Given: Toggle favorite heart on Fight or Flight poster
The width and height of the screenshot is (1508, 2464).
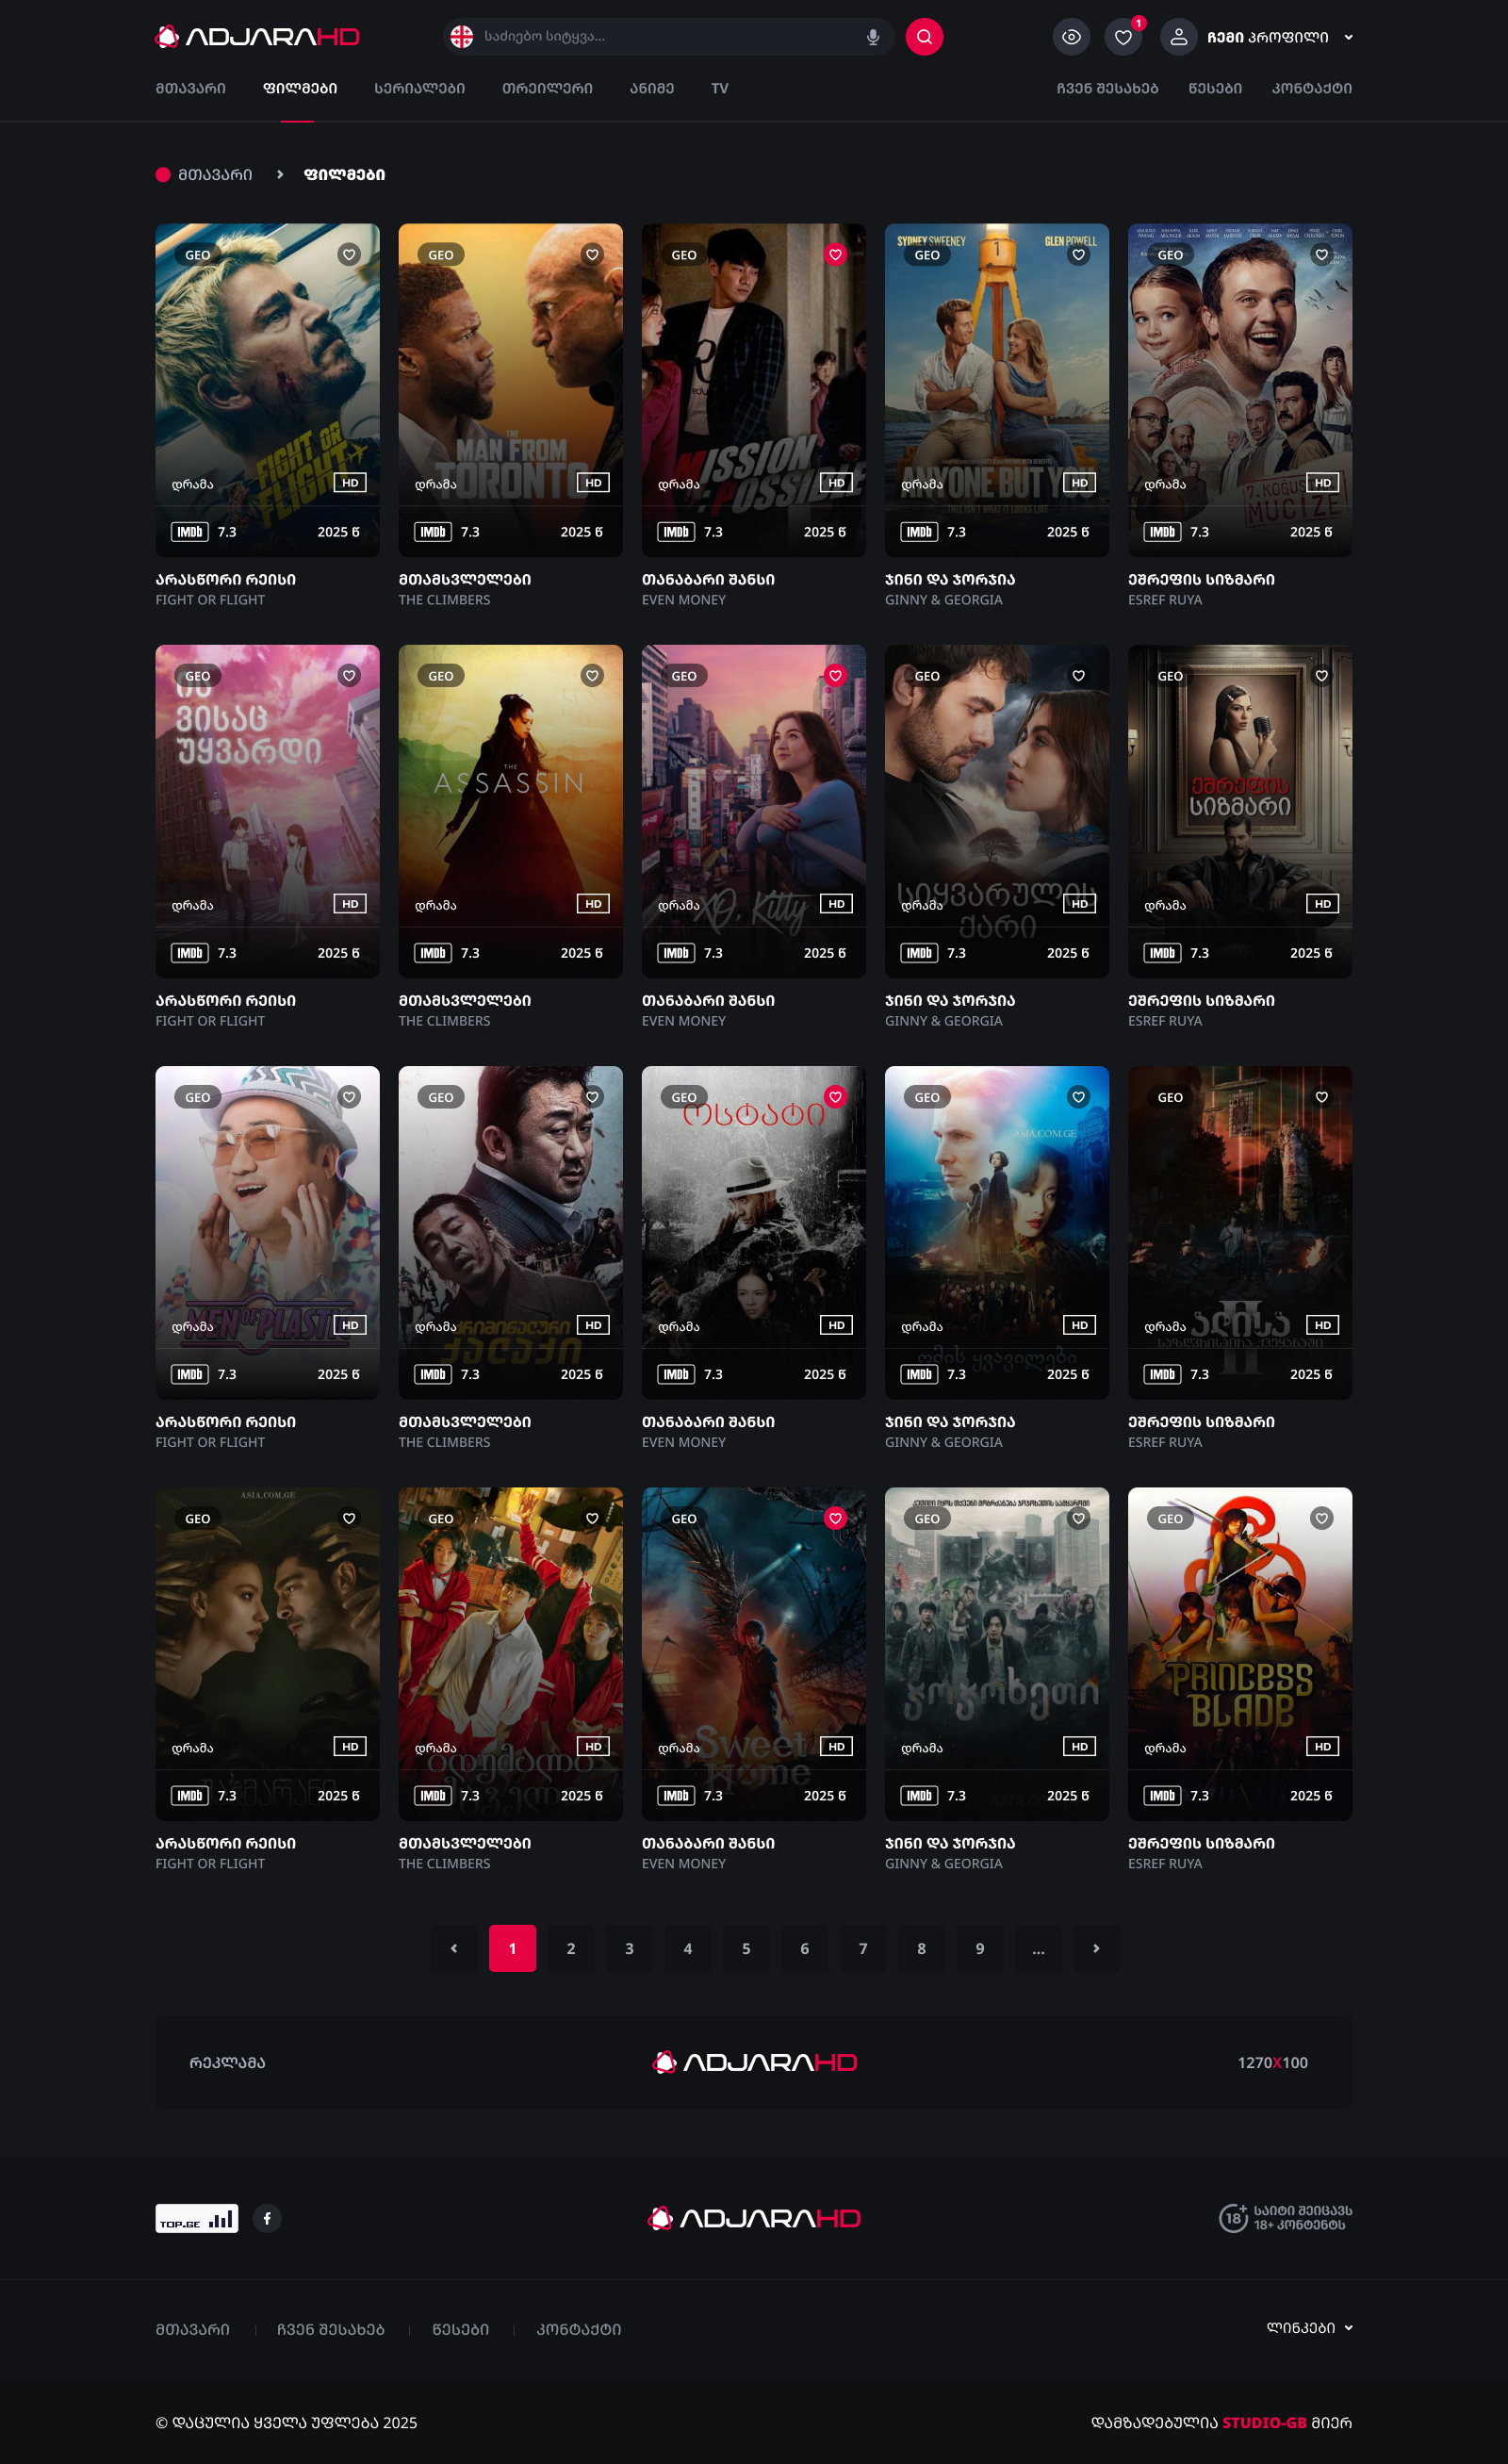Looking at the screenshot, I should click(348, 254).
